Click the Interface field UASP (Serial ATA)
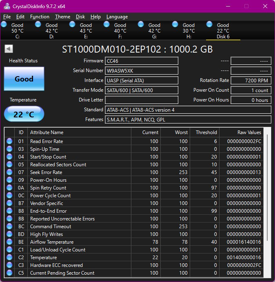The image size is (275, 282). point(142,80)
